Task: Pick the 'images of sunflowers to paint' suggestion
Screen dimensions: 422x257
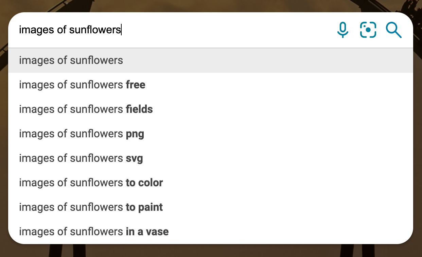Action: coord(91,207)
